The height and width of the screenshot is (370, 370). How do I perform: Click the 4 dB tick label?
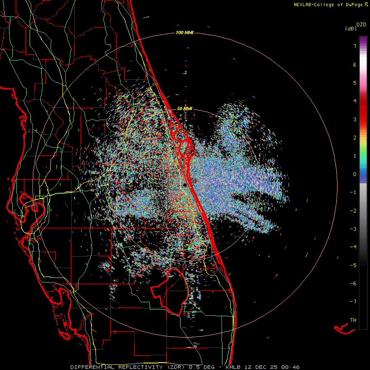355,101
